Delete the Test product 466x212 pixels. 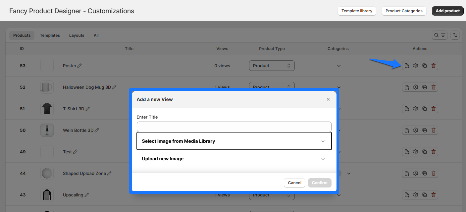click(434, 152)
